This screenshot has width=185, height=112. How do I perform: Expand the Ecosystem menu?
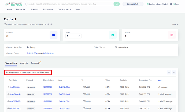[x=48, y=9]
